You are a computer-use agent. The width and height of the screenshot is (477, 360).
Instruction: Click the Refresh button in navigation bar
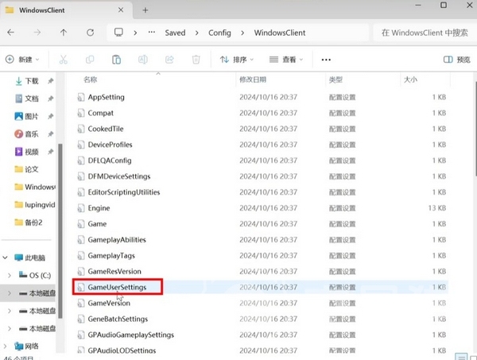point(90,33)
